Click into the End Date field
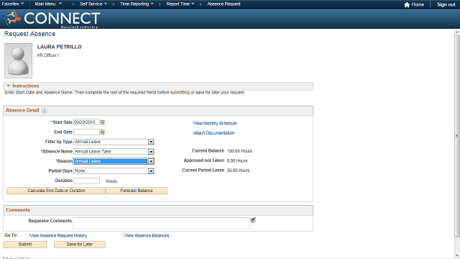 point(86,132)
